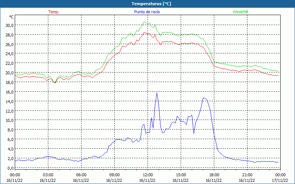
Task: Click the '28,0' y-axis value
Action: (9, 35)
